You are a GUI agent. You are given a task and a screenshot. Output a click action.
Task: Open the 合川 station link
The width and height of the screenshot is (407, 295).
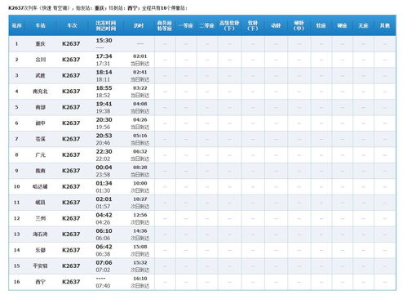point(40,60)
